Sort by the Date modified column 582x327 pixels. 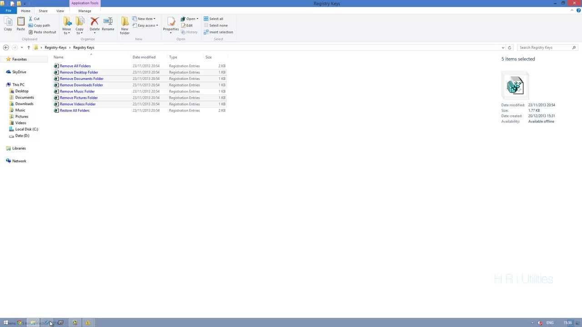pos(144,57)
